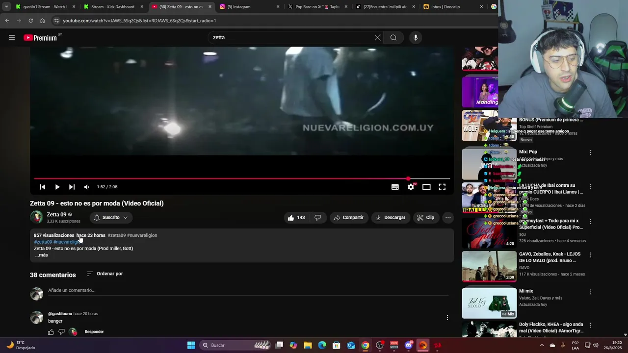The image size is (628, 353).
Task: Close the YouTube 'Zetta 09' tab
Action: pos(210,7)
